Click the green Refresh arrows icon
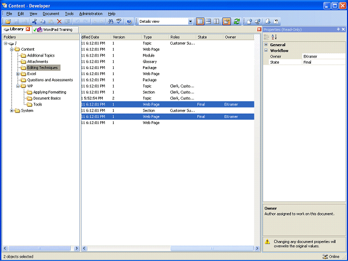Viewport: 348px width, 261px height. (x=237, y=22)
